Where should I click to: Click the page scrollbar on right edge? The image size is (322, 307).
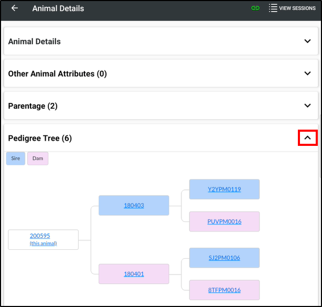[x=321, y=146]
